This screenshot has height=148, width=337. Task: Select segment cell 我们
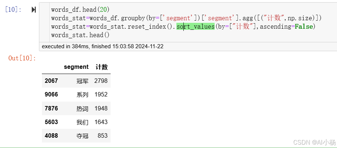[82, 122]
